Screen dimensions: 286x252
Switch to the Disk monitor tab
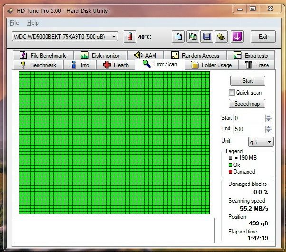(101, 55)
